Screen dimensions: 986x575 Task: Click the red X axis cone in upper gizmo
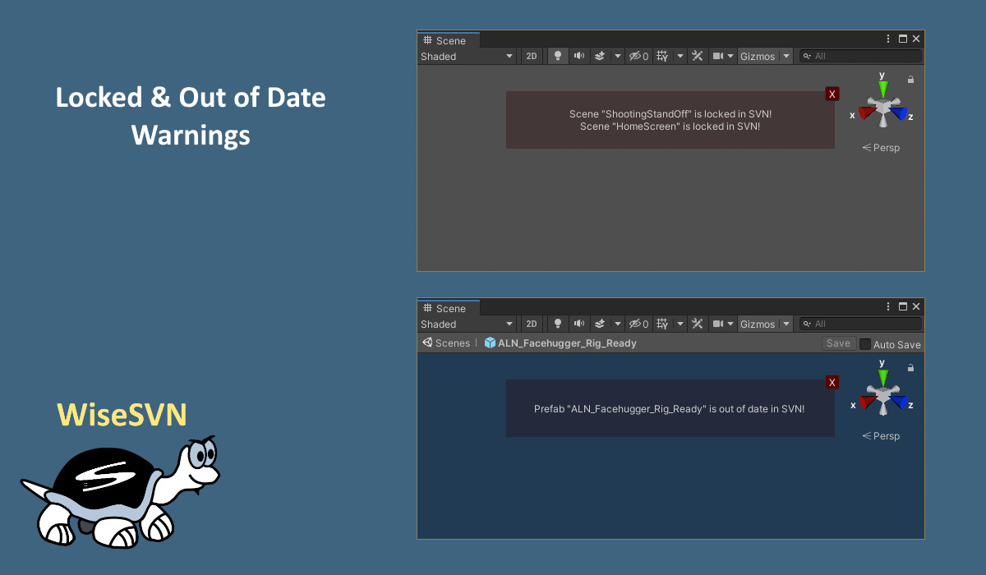click(x=866, y=113)
